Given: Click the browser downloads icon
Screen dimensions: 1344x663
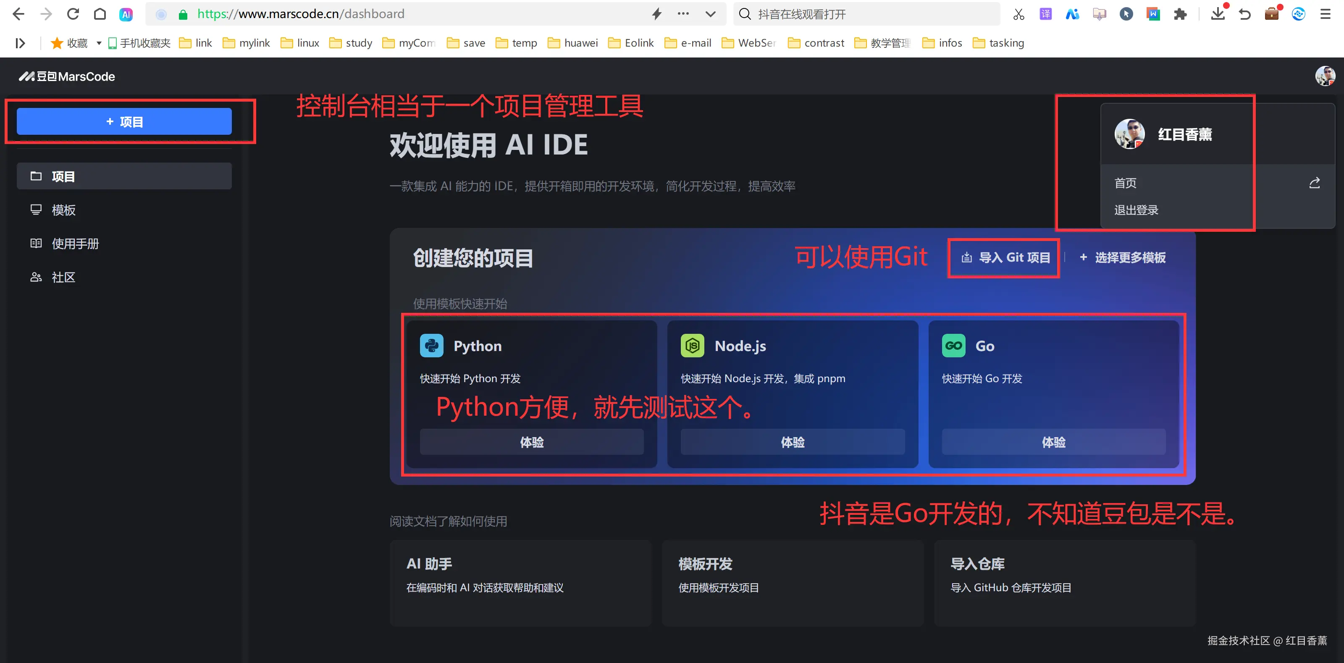Looking at the screenshot, I should coord(1218,14).
